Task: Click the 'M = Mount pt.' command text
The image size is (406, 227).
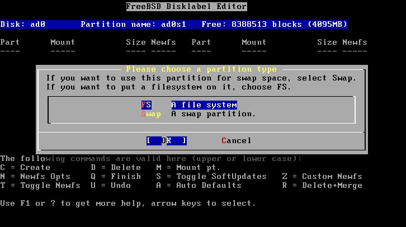Action: pyautogui.click(x=188, y=168)
